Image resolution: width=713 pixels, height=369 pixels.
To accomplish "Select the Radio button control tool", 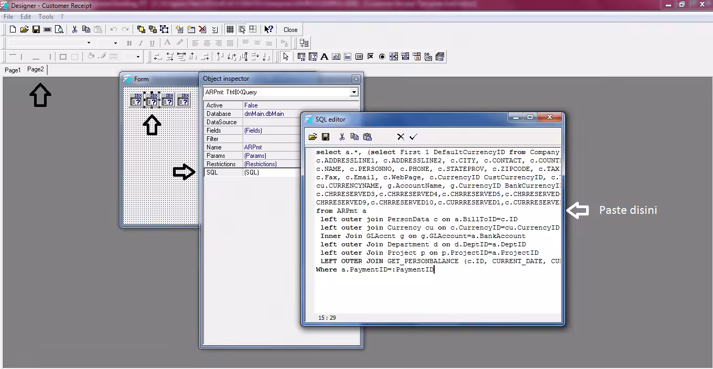I will tap(382, 57).
